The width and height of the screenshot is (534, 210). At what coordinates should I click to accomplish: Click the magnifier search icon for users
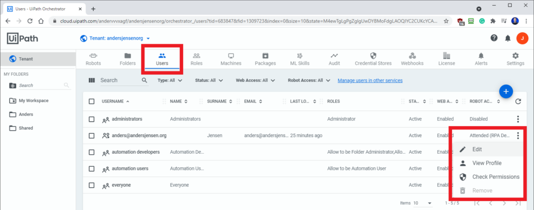[144, 80]
